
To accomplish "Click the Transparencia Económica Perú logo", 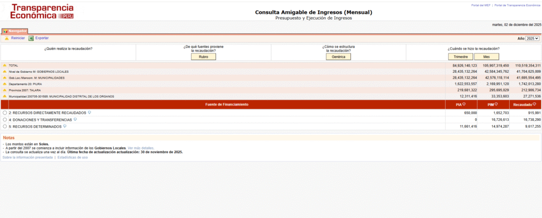I will (x=42, y=12).
